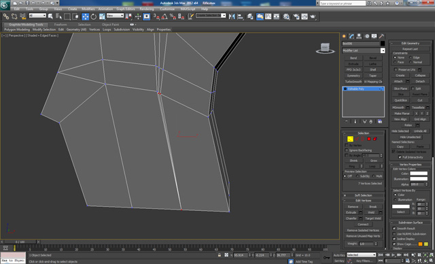Click the Render teapot icon

click(x=313, y=16)
